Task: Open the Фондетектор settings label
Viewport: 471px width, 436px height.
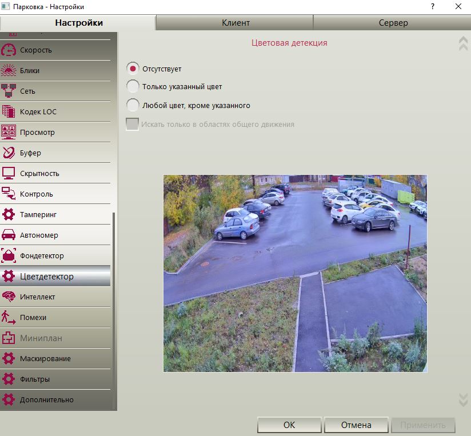Action: coord(42,255)
